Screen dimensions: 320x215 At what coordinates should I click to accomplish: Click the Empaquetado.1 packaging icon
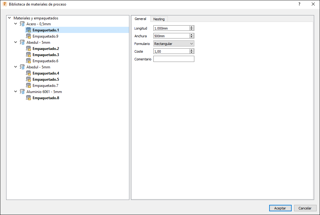point(28,30)
